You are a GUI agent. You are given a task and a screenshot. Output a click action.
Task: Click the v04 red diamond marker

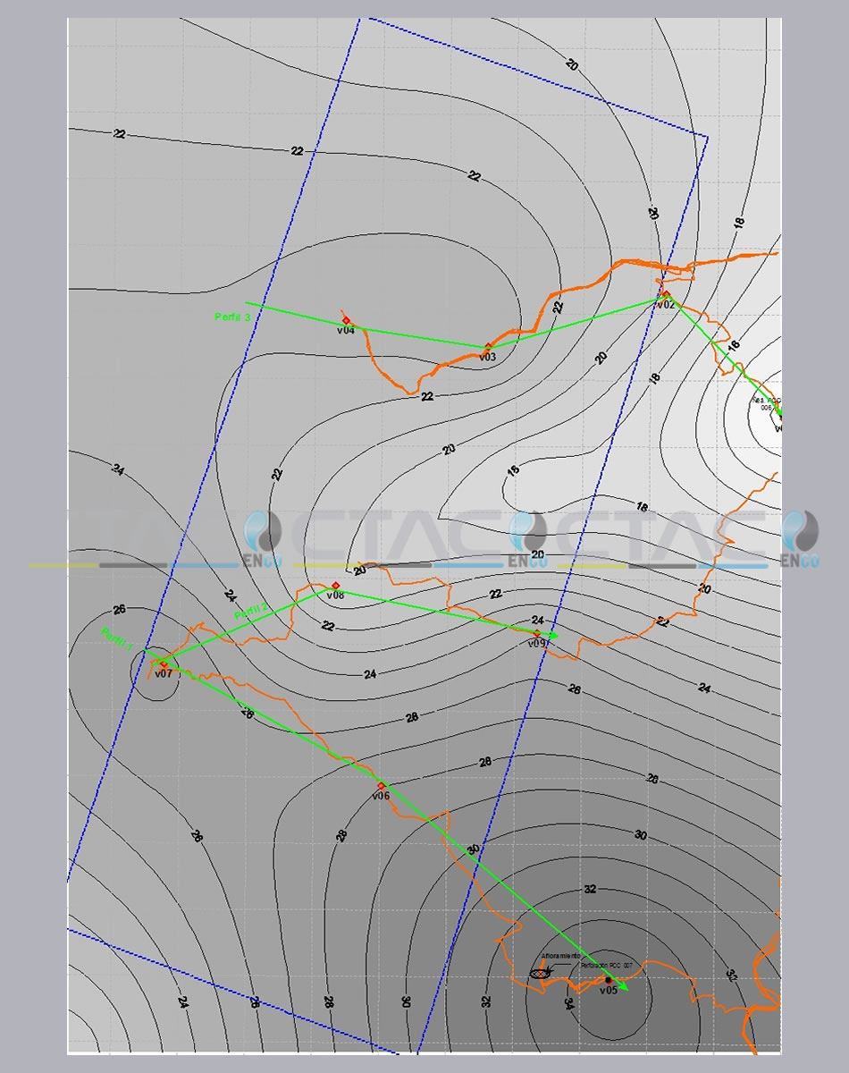pos(346,320)
